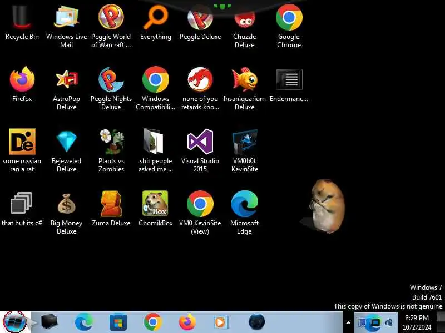Select the Peggle Deluxe desktop icon

pyautogui.click(x=200, y=24)
